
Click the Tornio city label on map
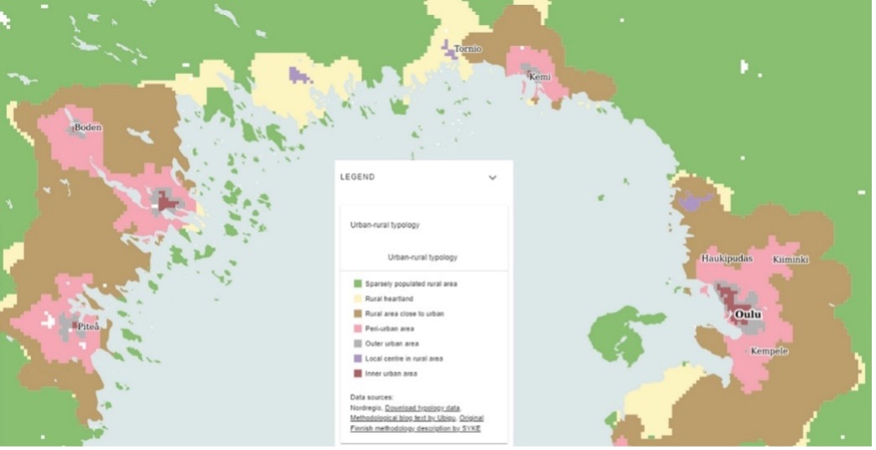pos(468,49)
